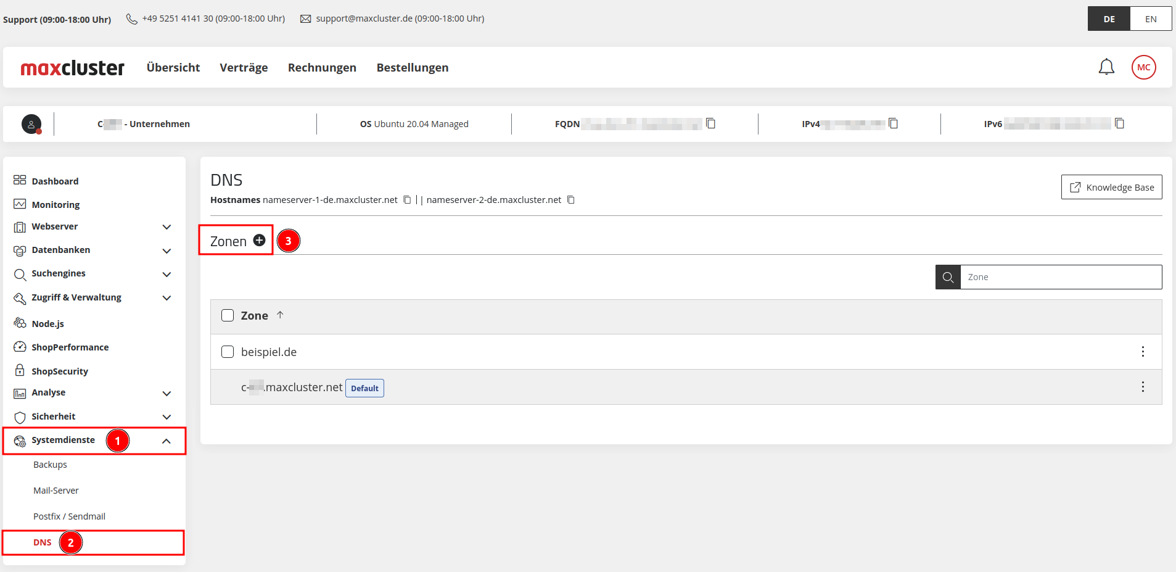The width and height of the screenshot is (1176, 572).
Task: Open the Rechnungen tab
Action: [322, 67]
